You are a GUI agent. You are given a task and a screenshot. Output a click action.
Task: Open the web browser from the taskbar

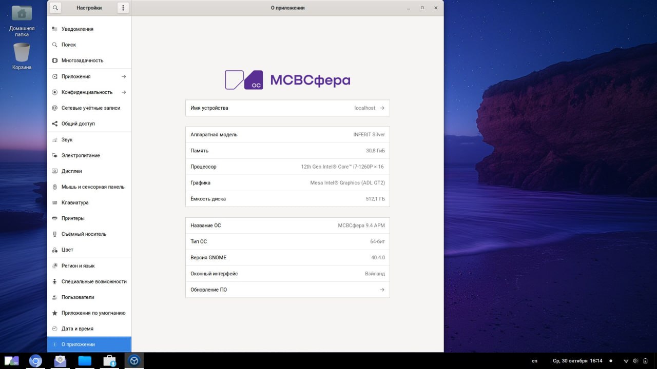pyautogui.click(x=35, y=361)
